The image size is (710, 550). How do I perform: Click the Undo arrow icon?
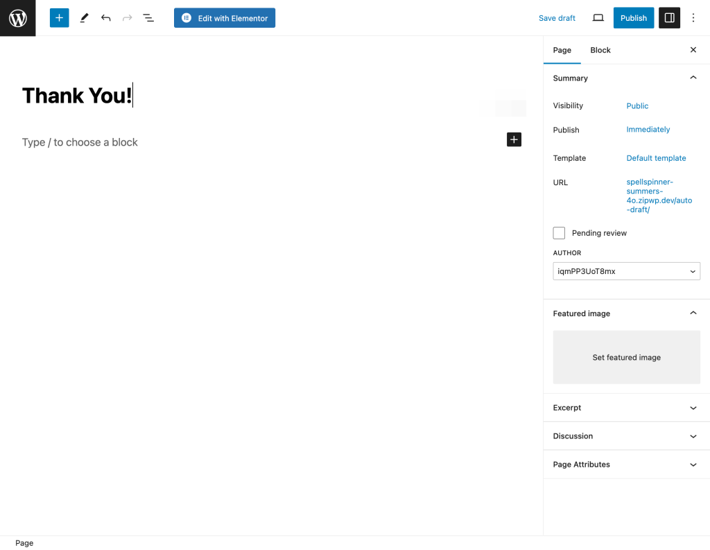[x=105, y=18]
